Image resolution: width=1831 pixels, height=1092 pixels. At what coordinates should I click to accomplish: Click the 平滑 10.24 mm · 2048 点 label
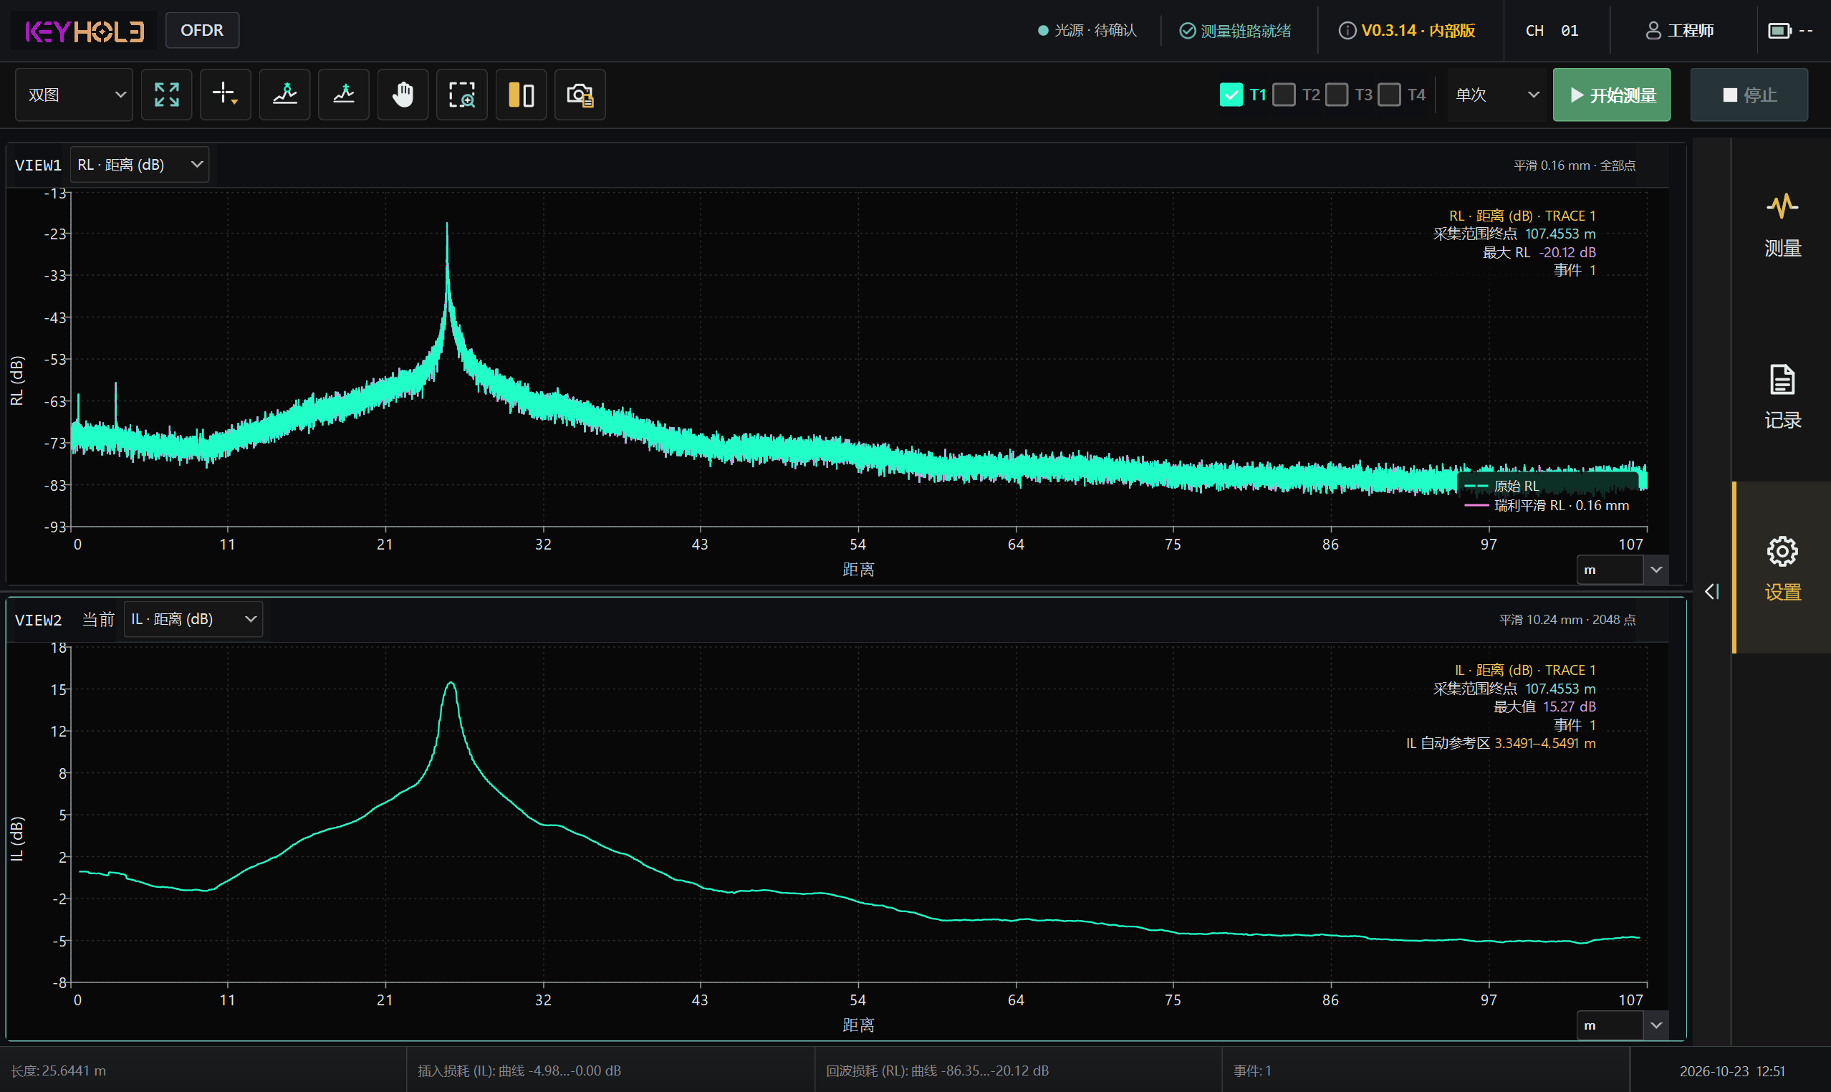tap(1567, 620)
